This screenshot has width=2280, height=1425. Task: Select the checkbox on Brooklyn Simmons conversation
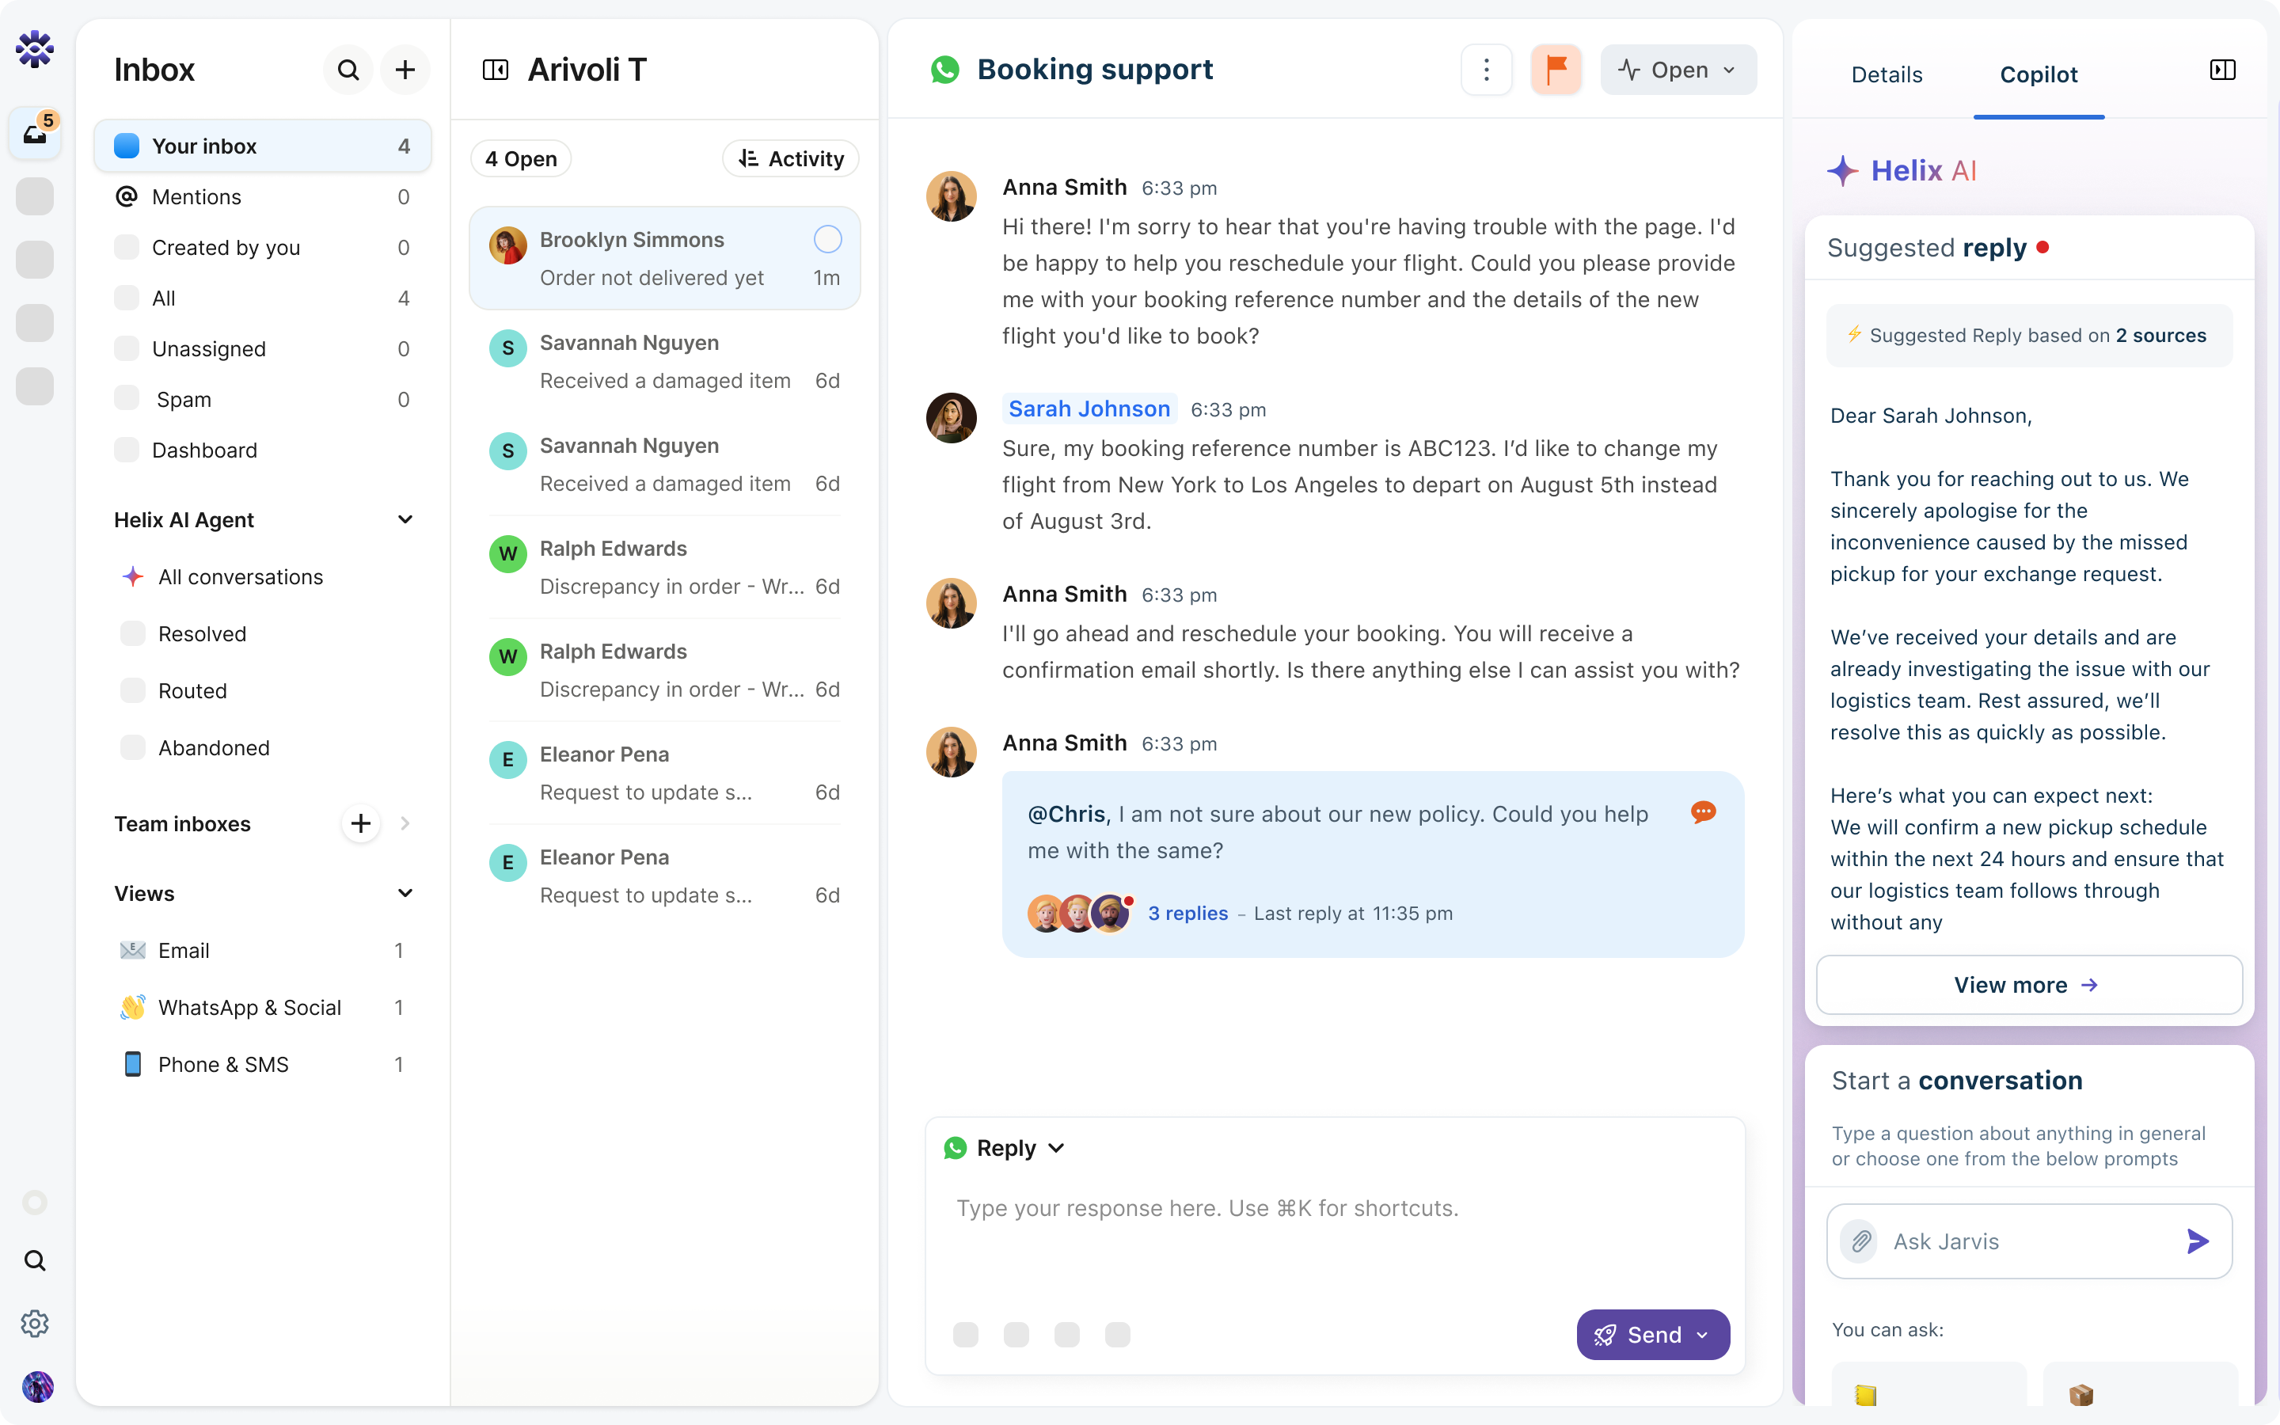pyautogui.click(x=827, y=239)
